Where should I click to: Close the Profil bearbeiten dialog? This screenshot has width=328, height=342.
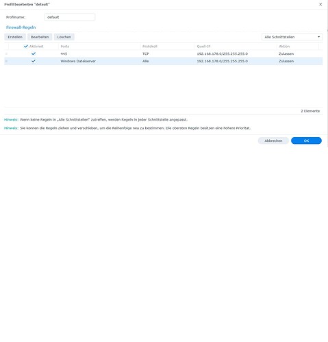(320, 4)
